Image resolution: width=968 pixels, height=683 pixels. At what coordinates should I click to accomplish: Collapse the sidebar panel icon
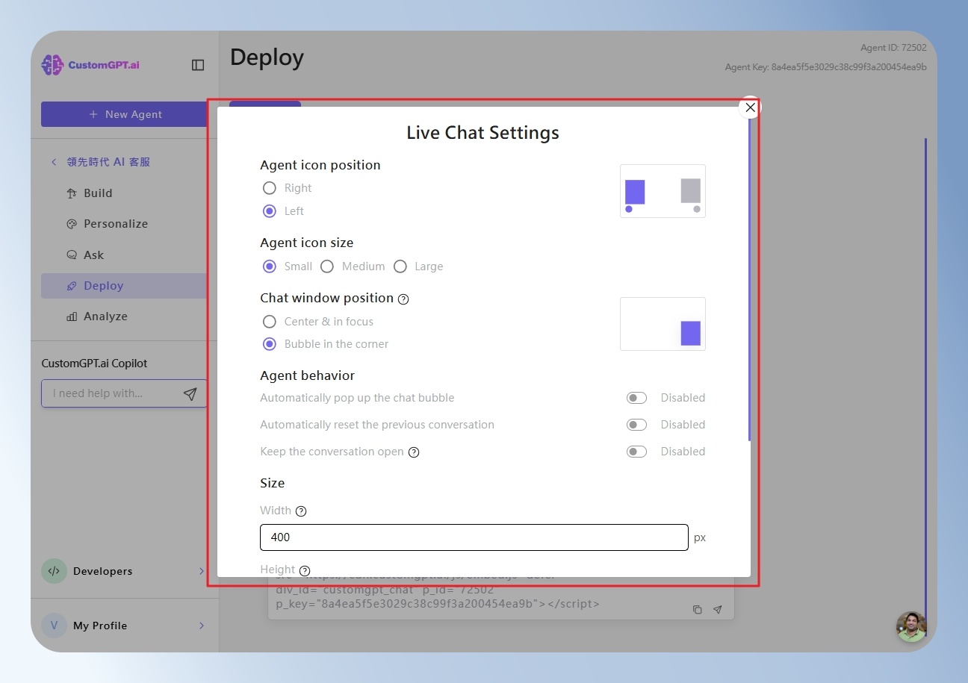(x=198, y=65)
